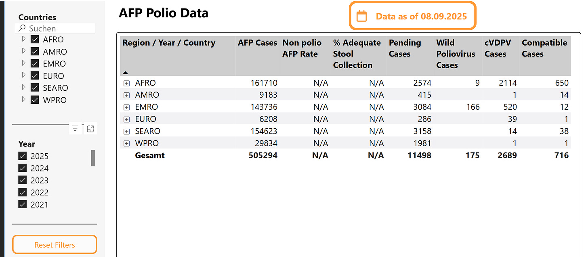588x257 pixels.
Task: Uncheck year 2021 checkbox
Action: click(x=23, y=205)
